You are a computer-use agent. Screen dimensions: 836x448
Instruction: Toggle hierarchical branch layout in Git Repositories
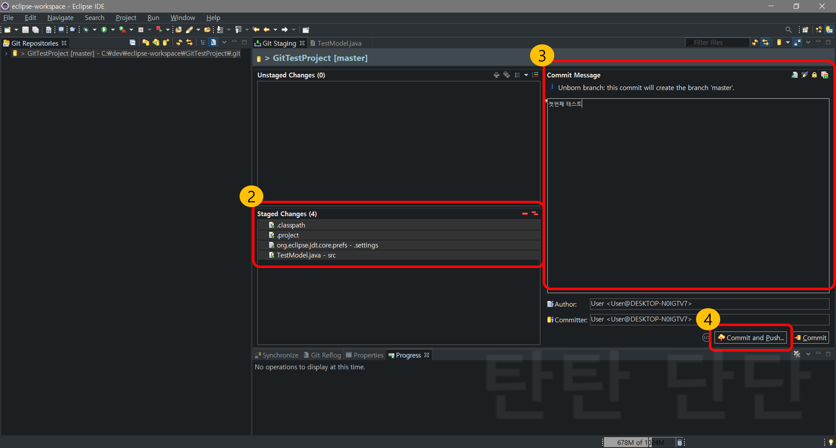tap(203, 42)
